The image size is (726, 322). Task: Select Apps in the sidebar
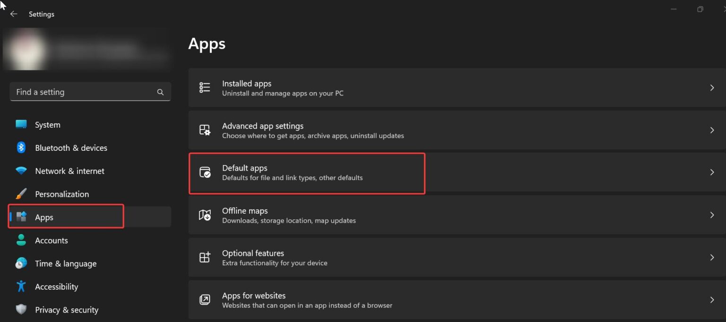[43, 217]
